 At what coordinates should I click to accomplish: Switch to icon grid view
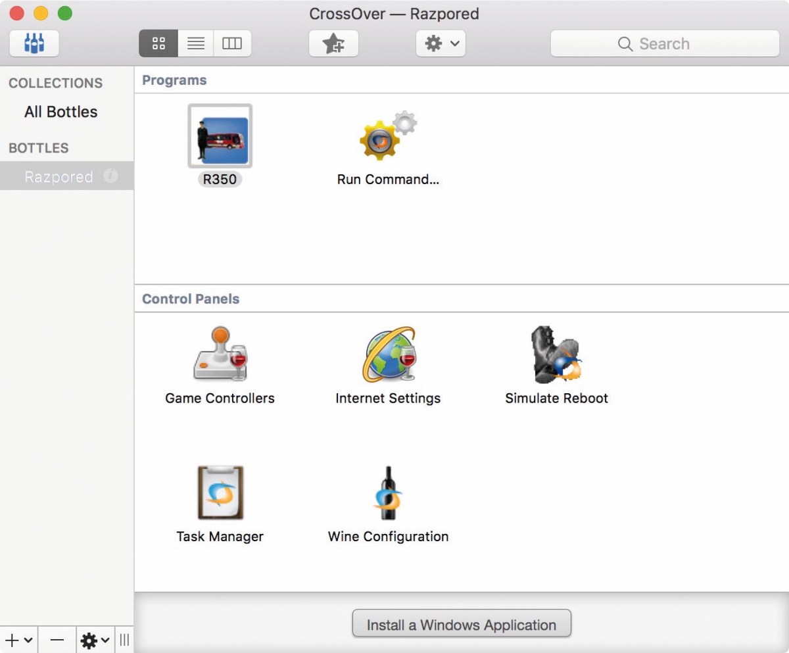(x=158, y=44)
